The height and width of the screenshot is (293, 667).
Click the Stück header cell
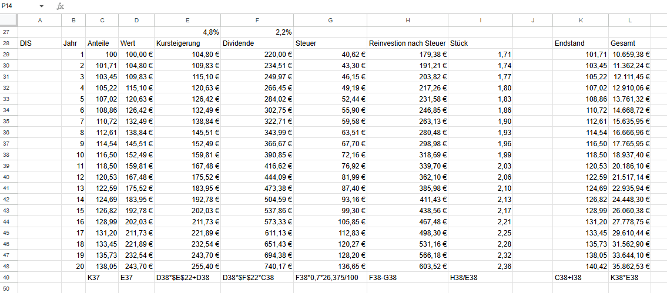coord(480,43)
